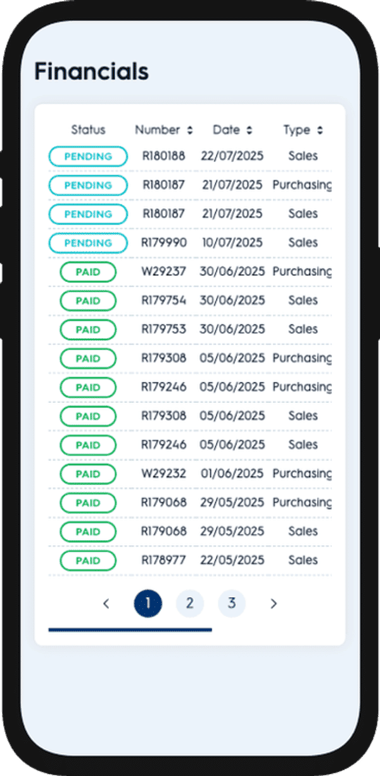Open invoice number R179753

click(x=163, y=329)
